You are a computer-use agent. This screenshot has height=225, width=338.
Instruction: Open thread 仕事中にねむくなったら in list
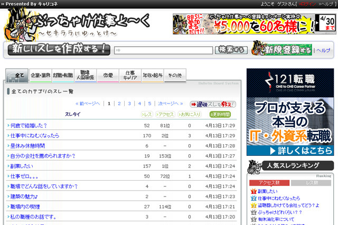[35, 136]
